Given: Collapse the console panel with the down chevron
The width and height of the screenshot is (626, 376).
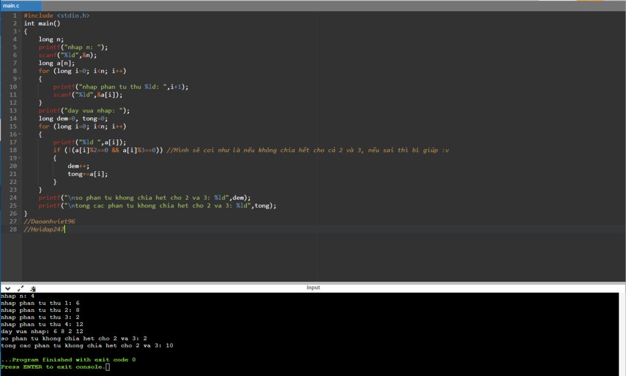Looking at the screenshot, I should pos(7,288).
